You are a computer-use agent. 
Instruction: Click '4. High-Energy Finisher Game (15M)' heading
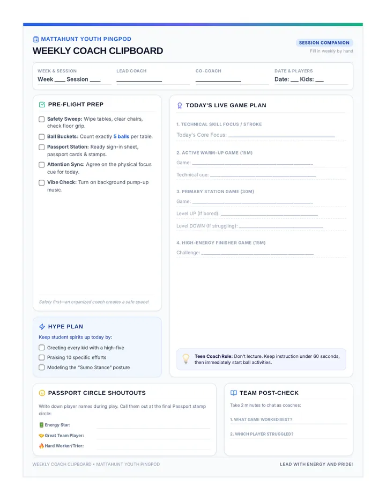click(x=221, y=242)
